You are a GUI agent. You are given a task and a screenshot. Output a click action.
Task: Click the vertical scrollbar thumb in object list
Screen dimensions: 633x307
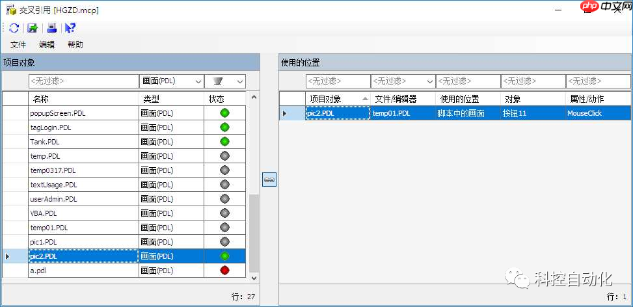click(254, 233)
